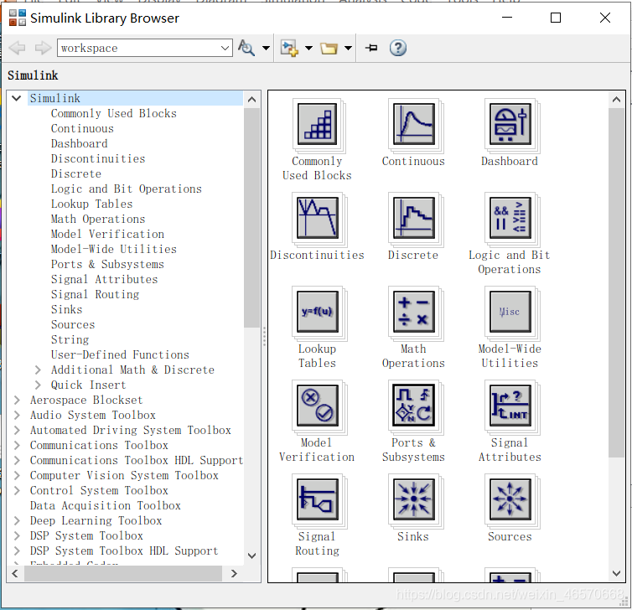Open the Signal Routing library icon
The height and width of the screenshot is (610, 632).
point(318,499)
